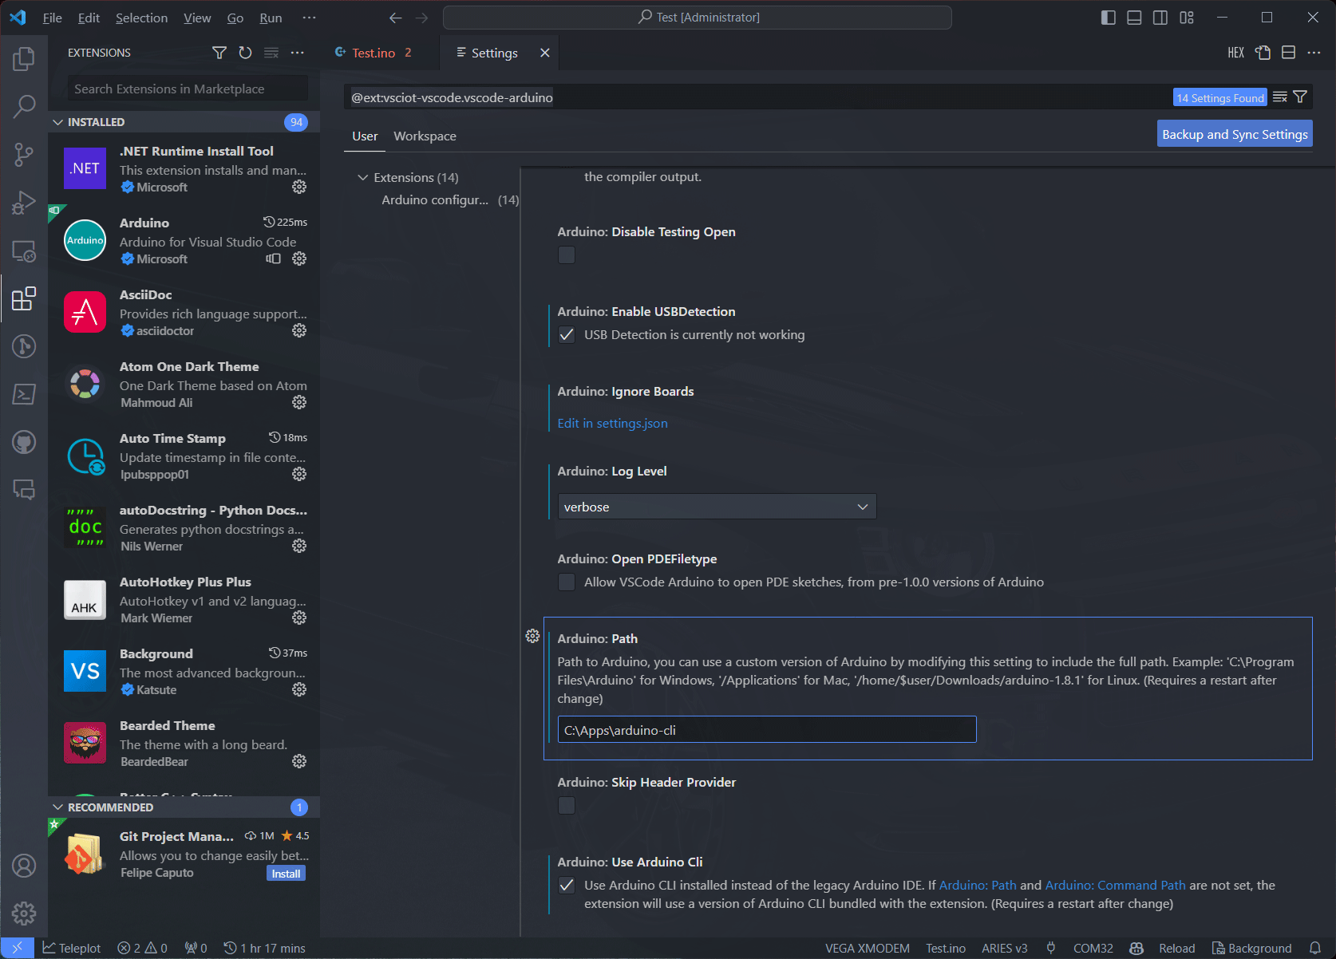Open the Edit menu

89,18
